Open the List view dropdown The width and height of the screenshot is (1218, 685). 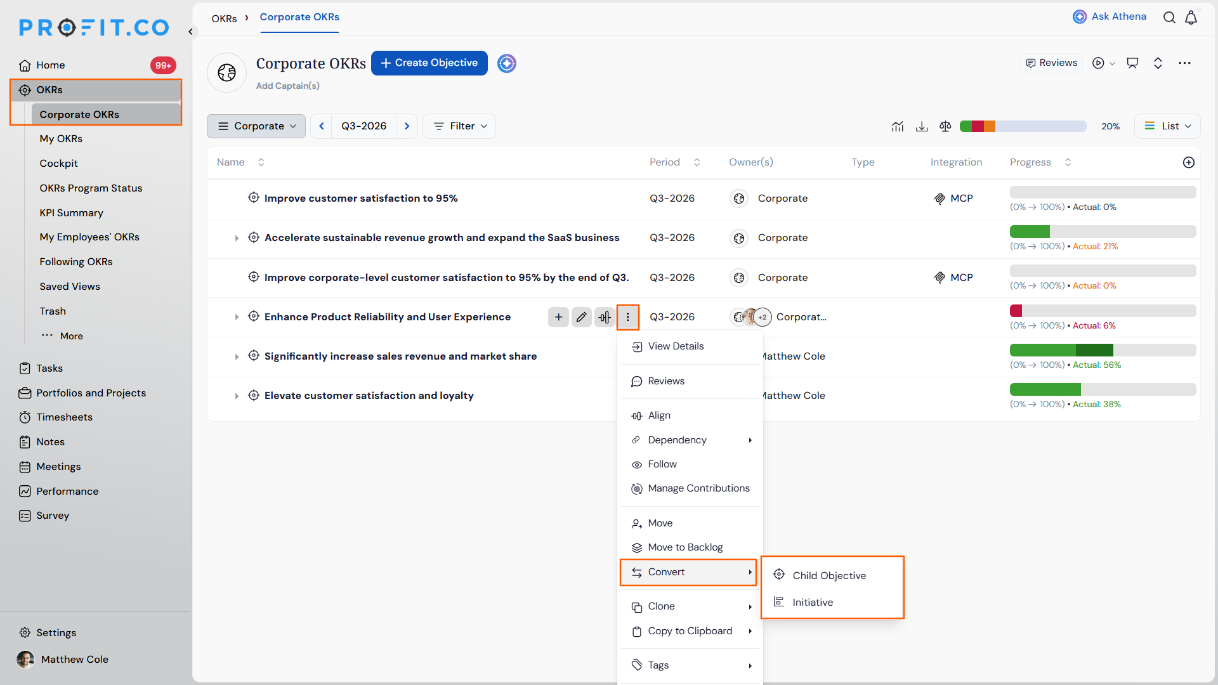1167,126
